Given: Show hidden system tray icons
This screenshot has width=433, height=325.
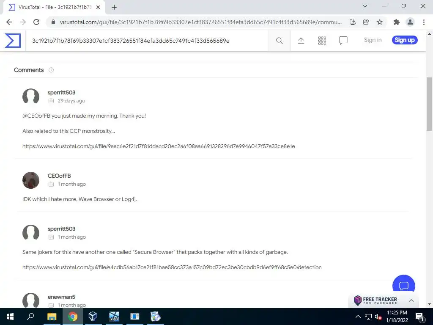Looking at the screenshot, I should coord(358,317).
